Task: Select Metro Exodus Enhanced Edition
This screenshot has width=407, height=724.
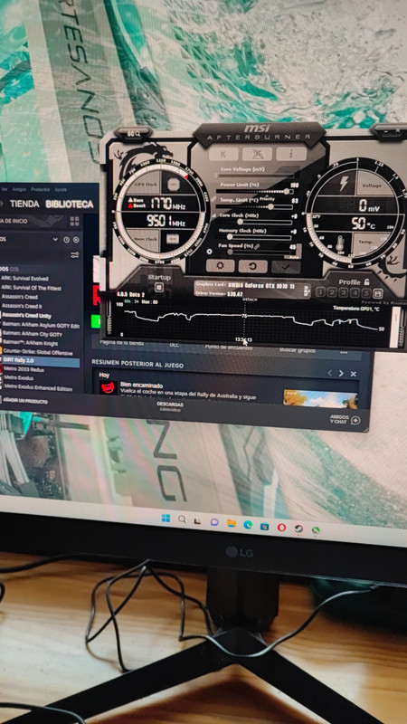Action: (x=38, y=389)
